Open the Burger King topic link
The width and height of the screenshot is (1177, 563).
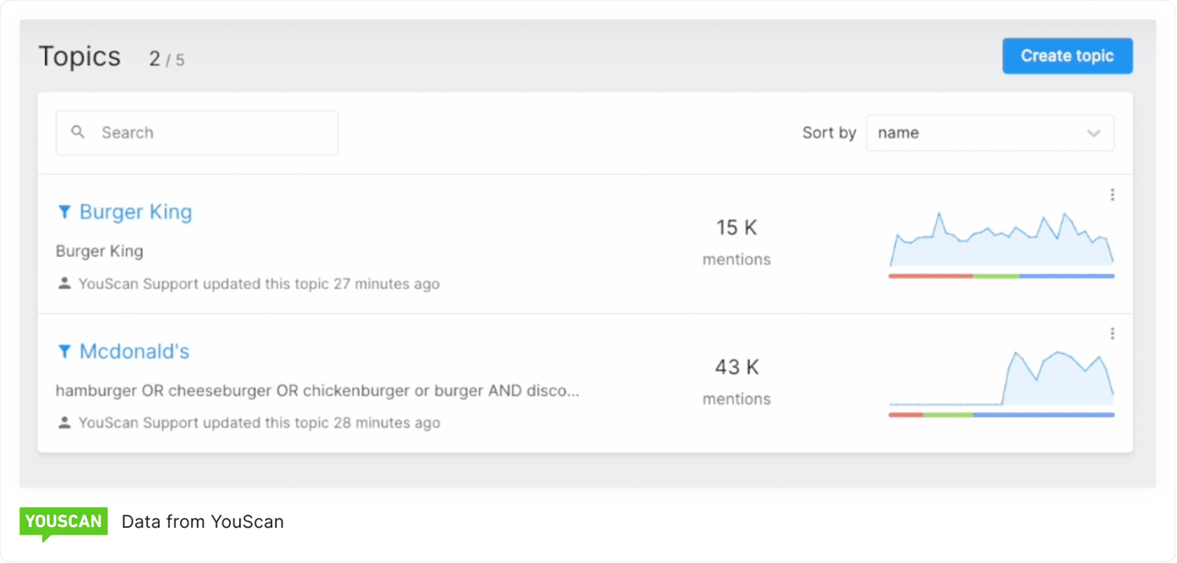coord(135,213)
